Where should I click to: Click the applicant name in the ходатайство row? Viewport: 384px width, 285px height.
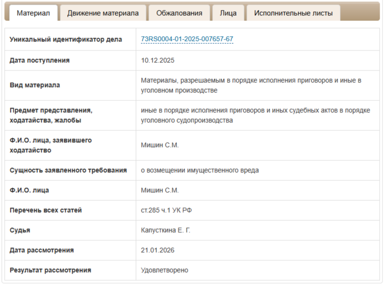point(160,145)
